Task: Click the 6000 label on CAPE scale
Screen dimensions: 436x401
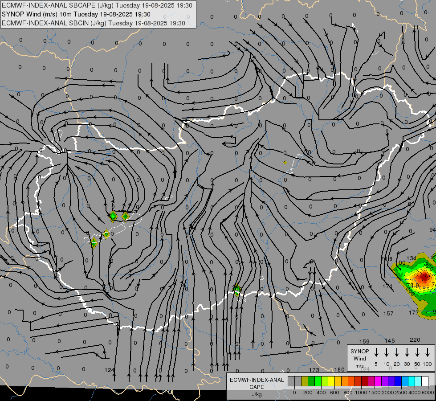Action: click(x=428, y=393)
